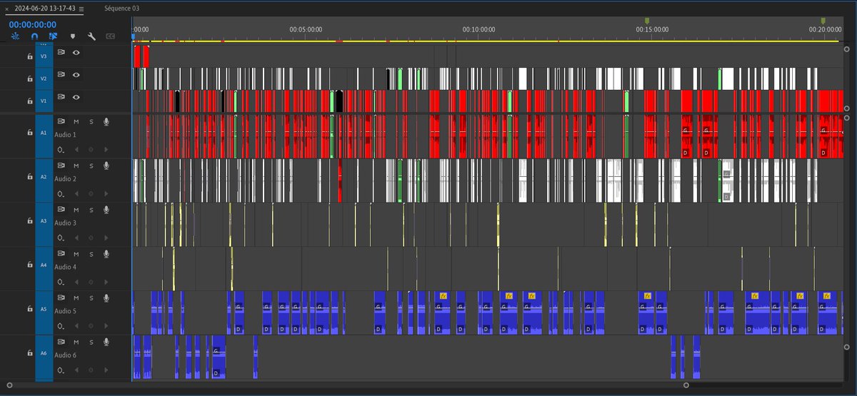Add a marker with the marker icon

(72, 36)
